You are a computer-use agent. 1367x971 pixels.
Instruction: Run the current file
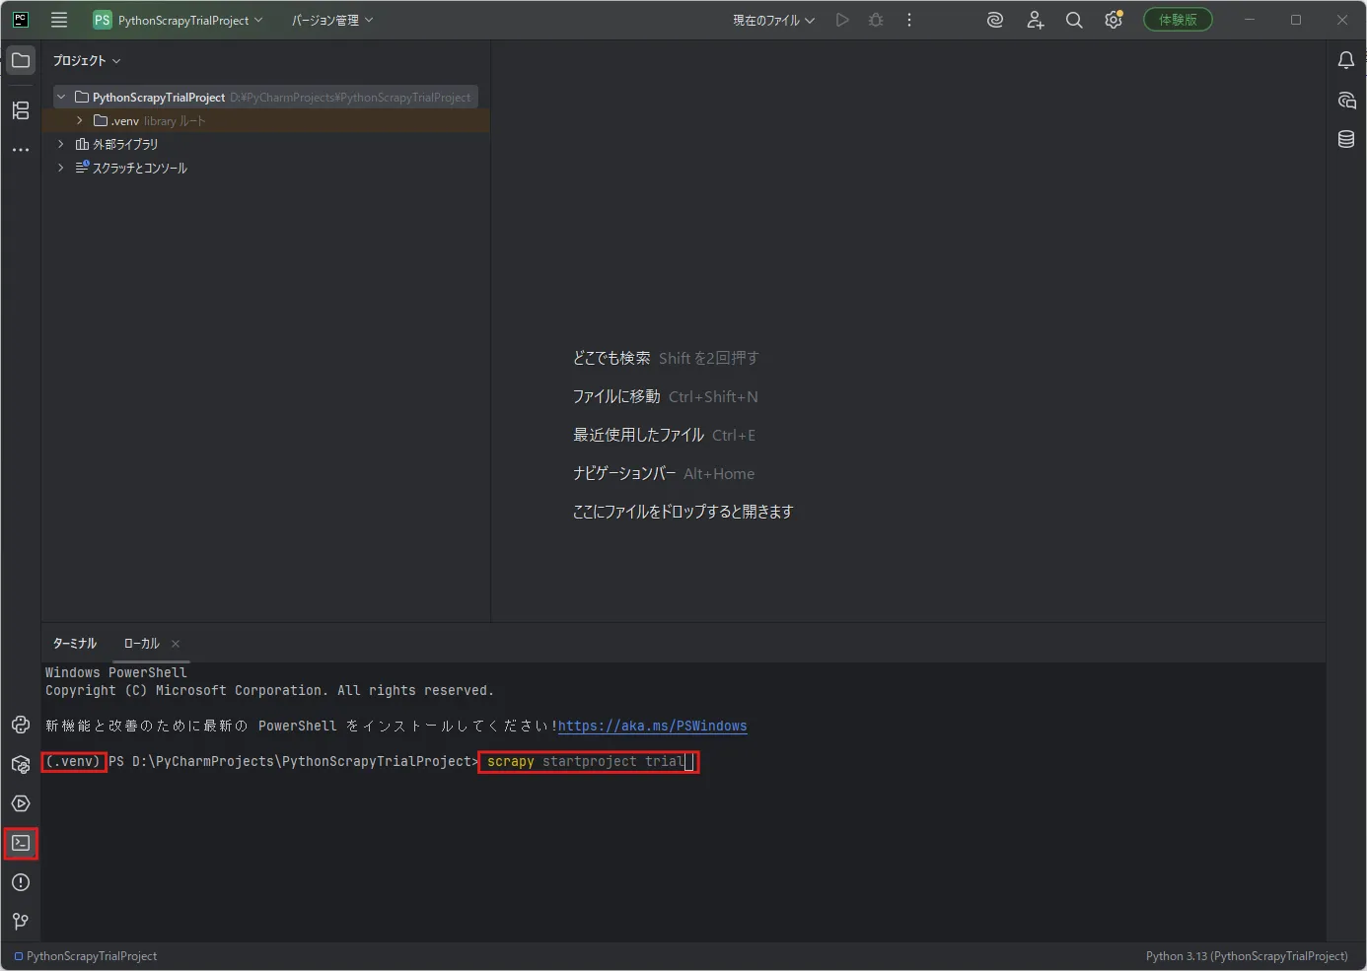click(842, 20)
